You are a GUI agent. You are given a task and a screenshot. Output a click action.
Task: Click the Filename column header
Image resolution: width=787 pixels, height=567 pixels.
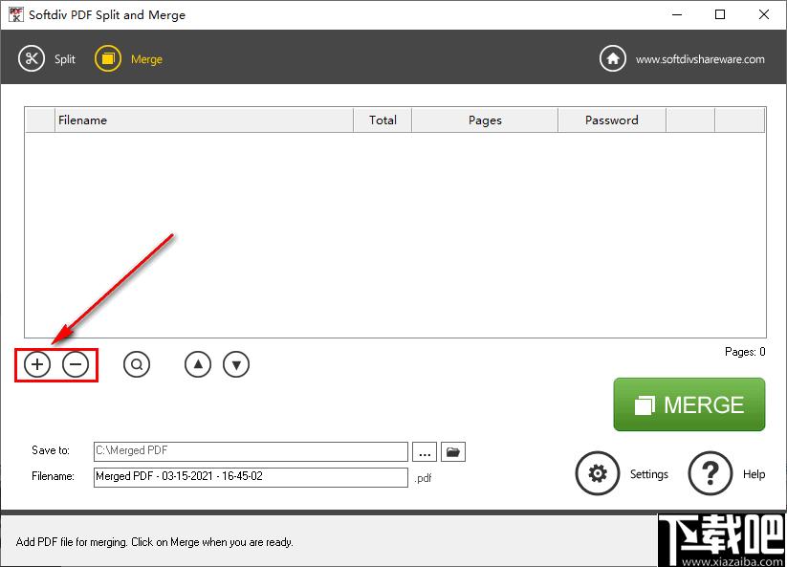204,120
